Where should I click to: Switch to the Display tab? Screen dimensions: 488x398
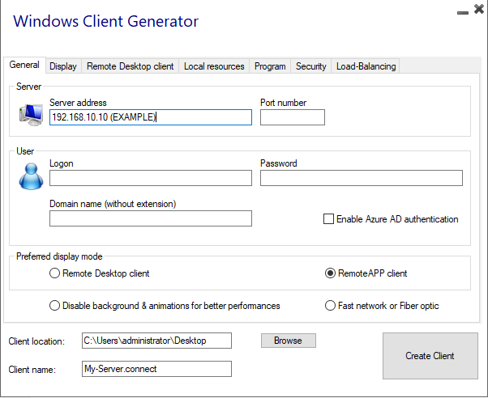62,66
